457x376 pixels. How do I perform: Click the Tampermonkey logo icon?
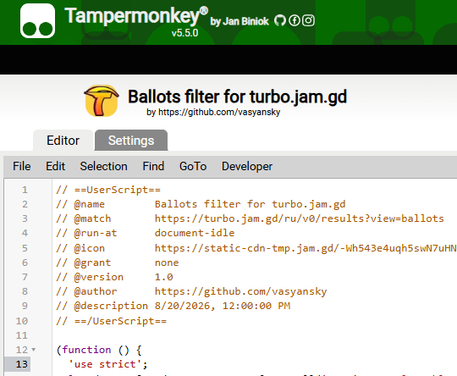(x=37, y=21)
